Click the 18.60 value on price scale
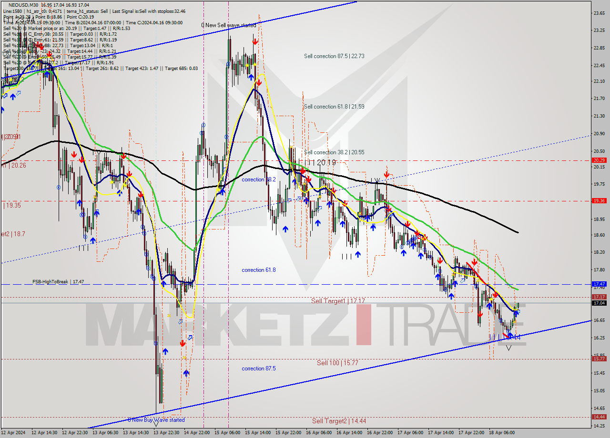The height and width of the screenshot is (438, 610). tap(599, 235)
